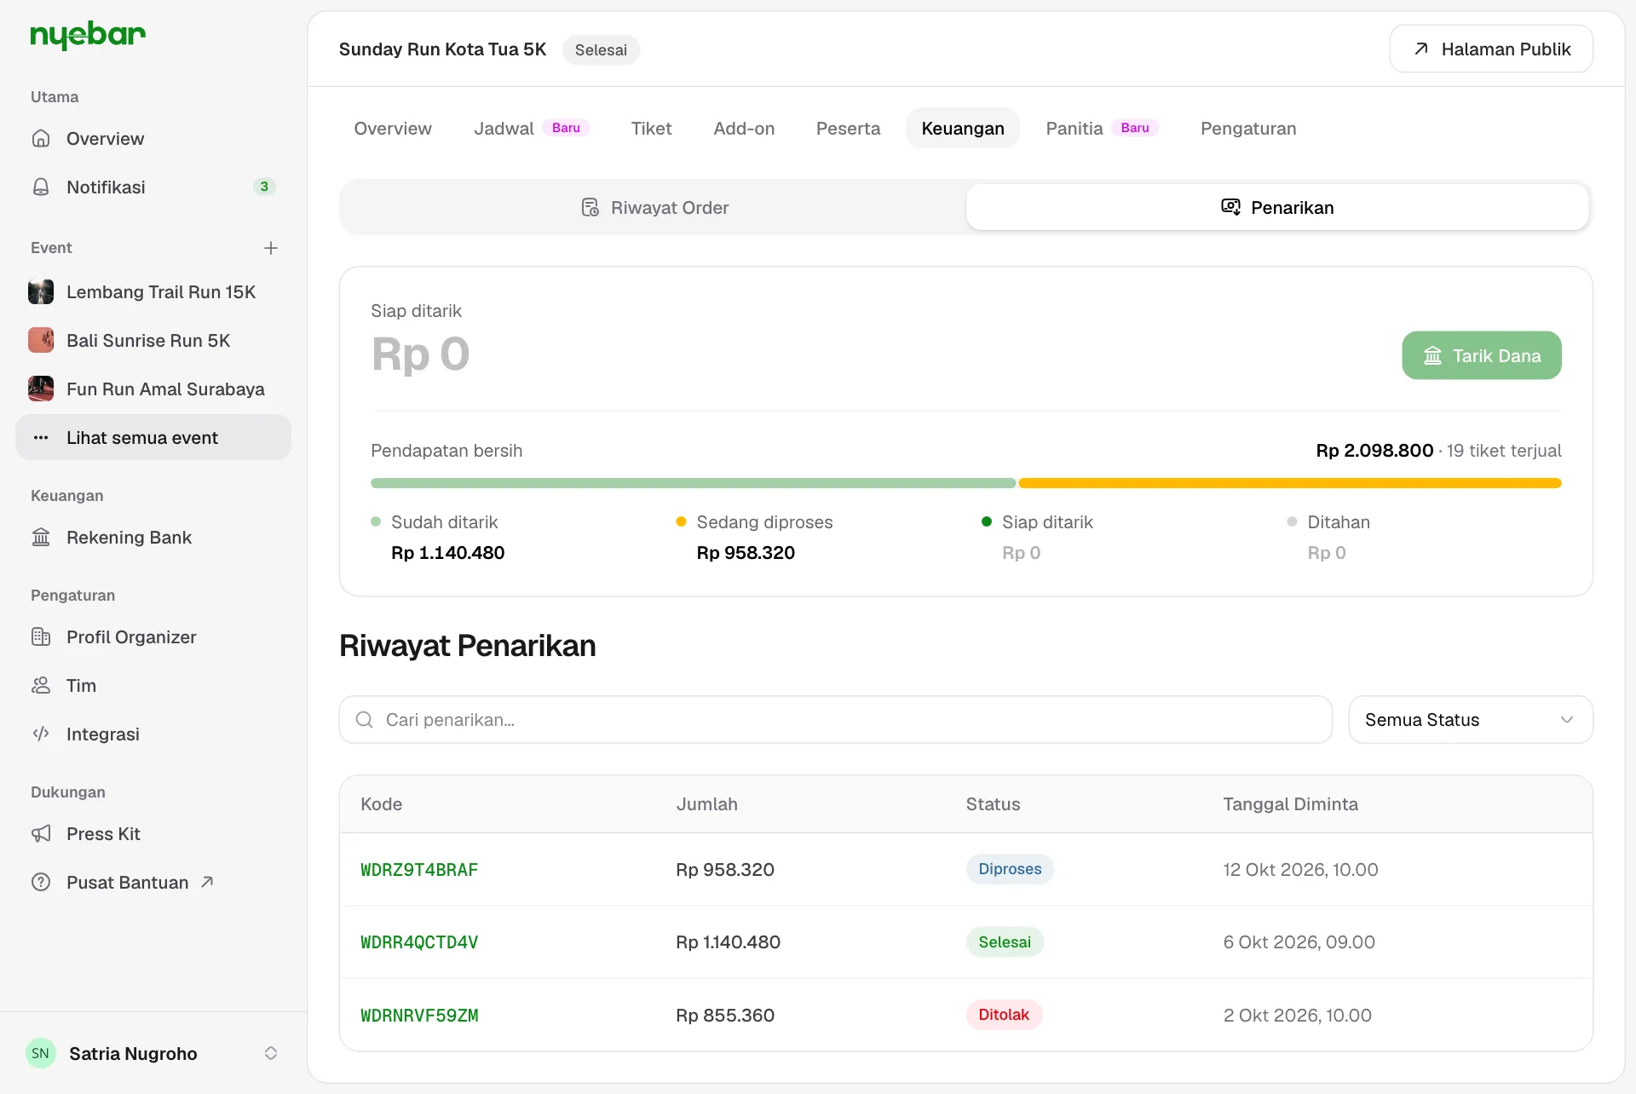Click the Rp 2.098.800 net income value
This screenshot has height=1094, width=1636.
coord(1374,451)
